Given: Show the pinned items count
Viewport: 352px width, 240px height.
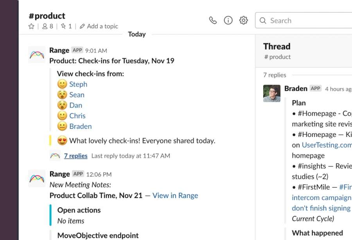Looking at the screenshot, I should 66,27.
